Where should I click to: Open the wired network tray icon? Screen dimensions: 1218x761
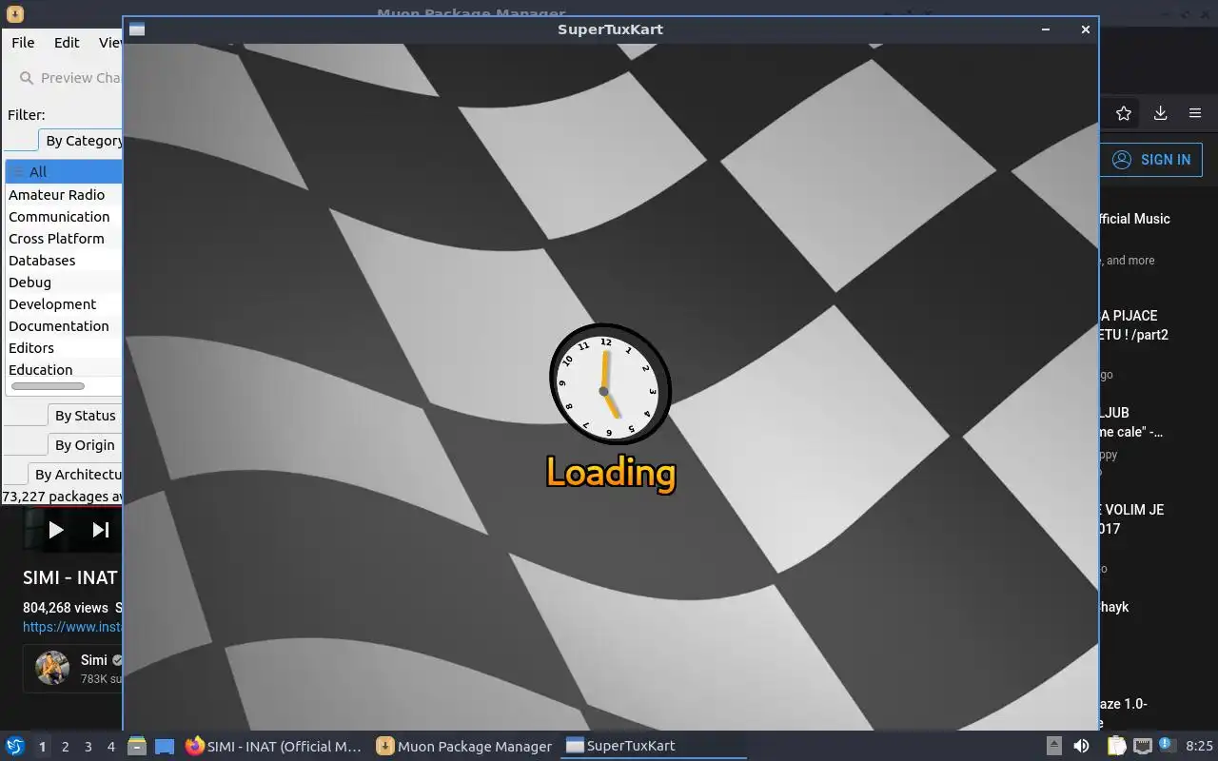[1143, 746]
